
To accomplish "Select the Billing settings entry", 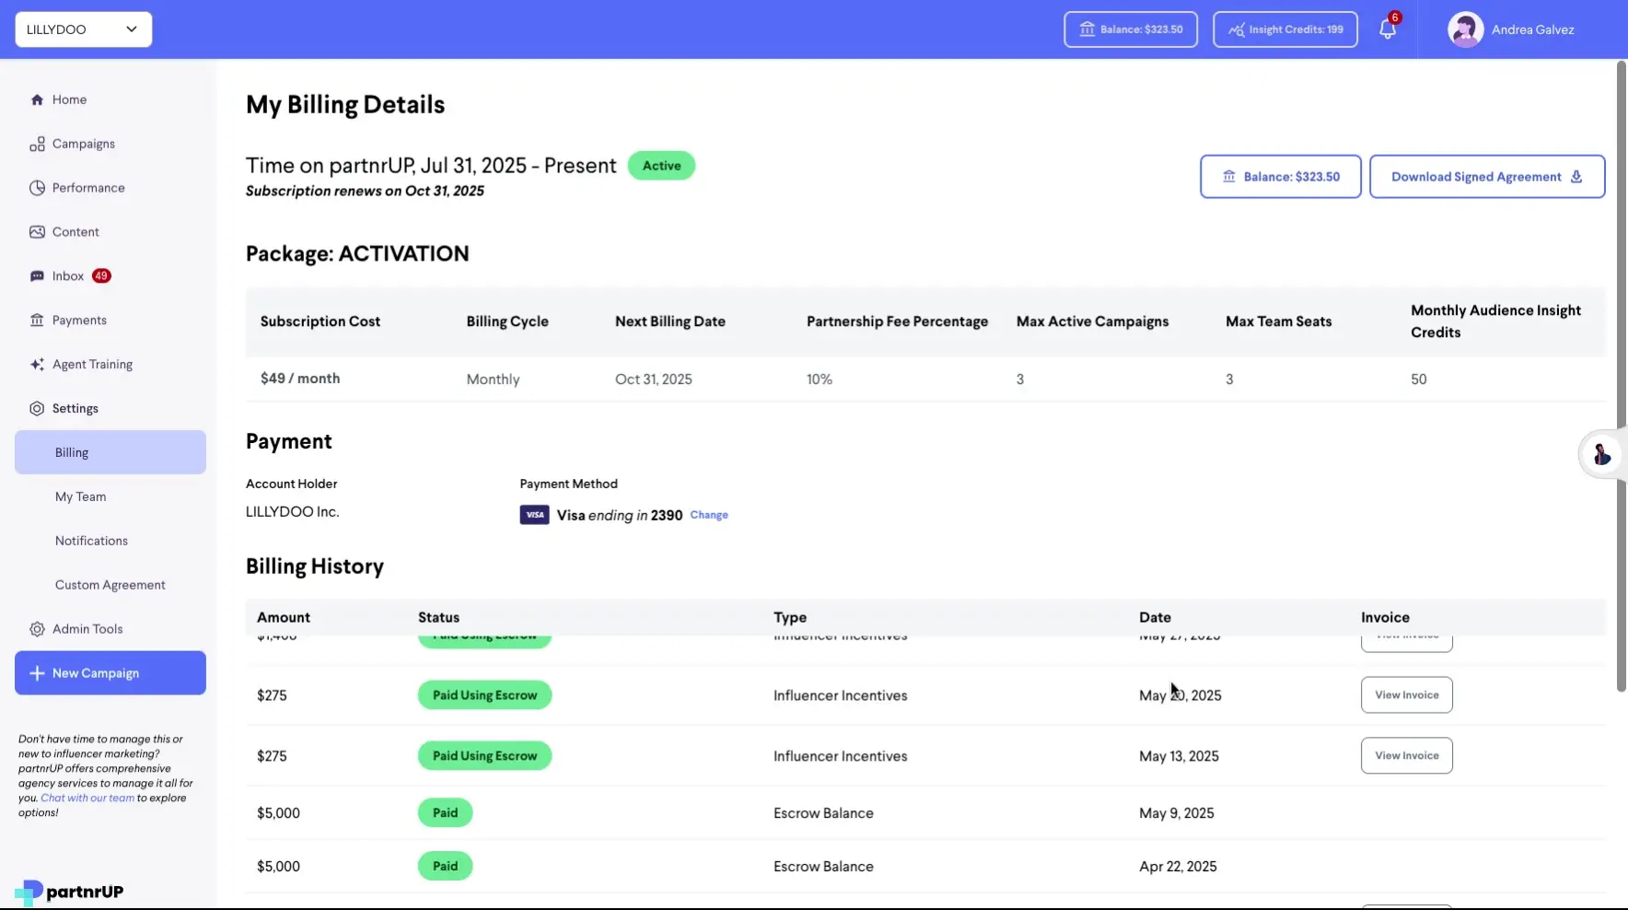I will 71,451.
